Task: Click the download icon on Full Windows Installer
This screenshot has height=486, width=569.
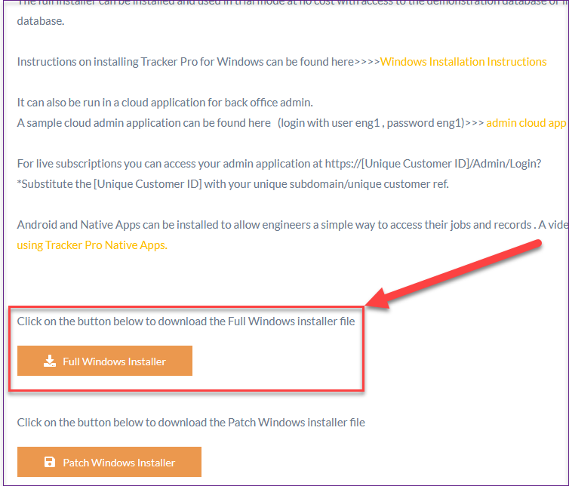Action: pyautogui.click(x=50, y=361)
